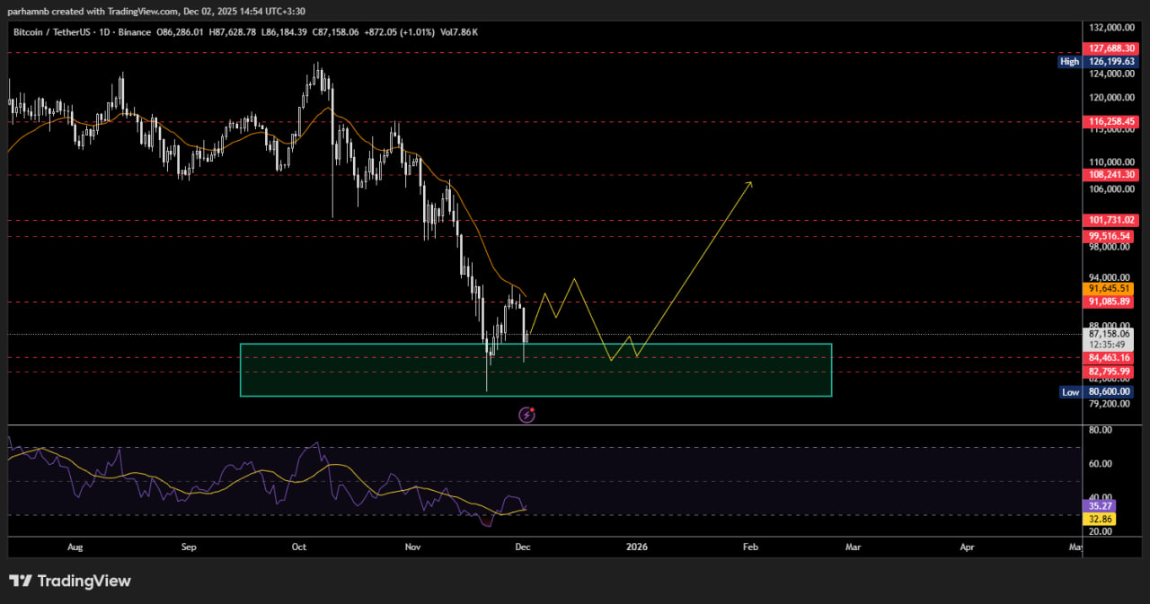
Task: Click the Oct label on time axis
Action: pos(299,547)
